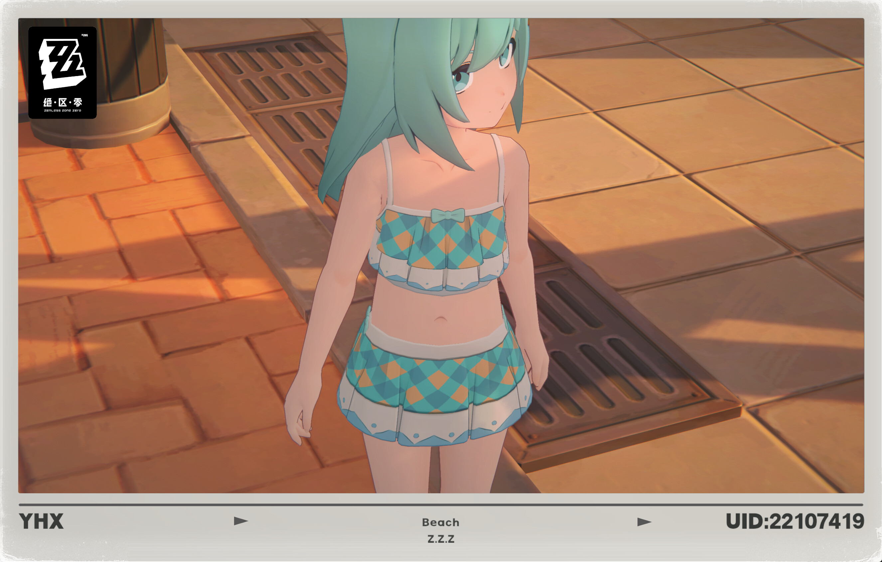
Task: Select the Beach caption text
Action: pos(441,522)
